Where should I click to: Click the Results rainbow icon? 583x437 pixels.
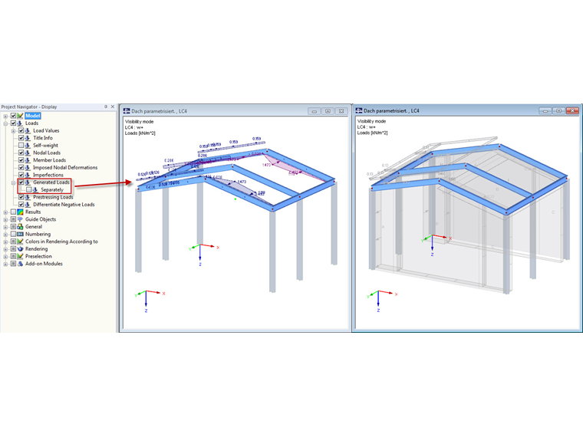click(21, 212)
